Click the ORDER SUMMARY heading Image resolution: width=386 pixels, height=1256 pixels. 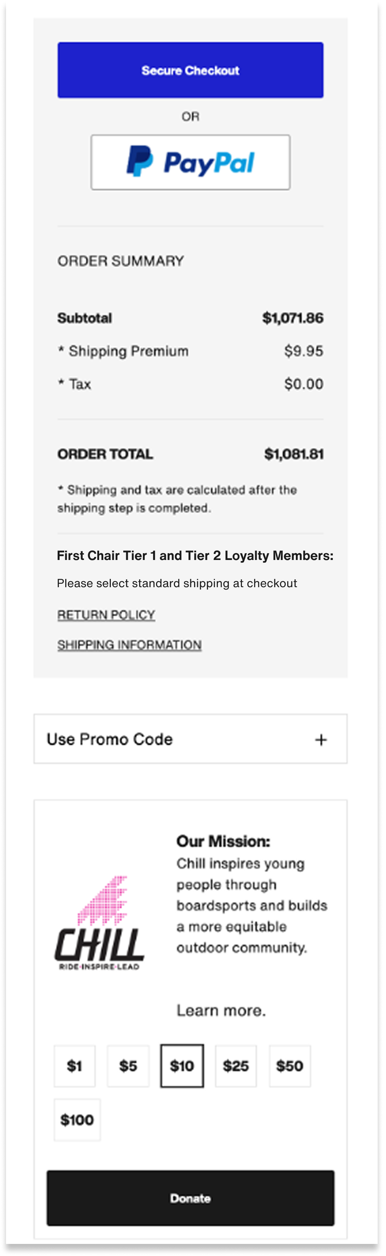121,261
